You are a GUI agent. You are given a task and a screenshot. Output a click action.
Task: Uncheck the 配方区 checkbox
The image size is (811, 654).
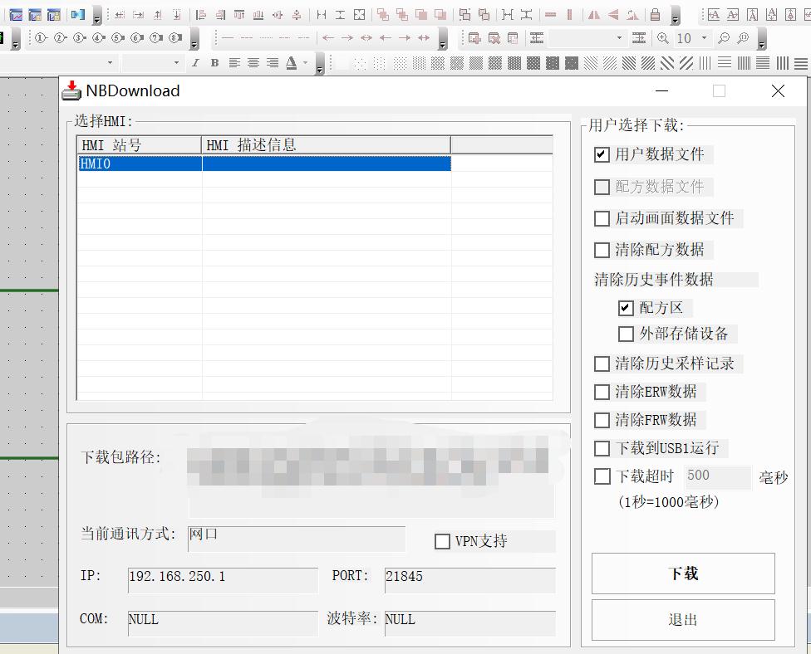click(x=626, y=309)
